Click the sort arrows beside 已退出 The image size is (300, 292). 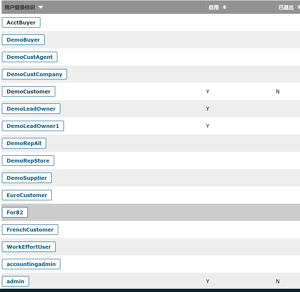click(299, 7)
